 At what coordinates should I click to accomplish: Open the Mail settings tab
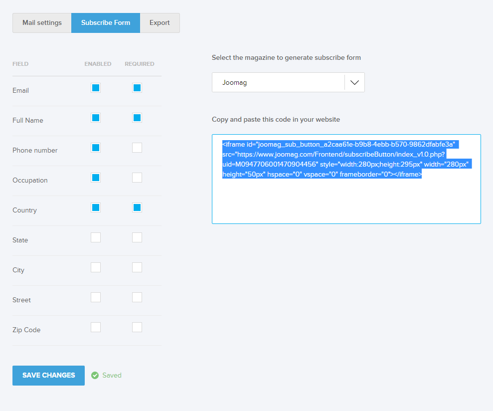(x=42, y=23)
